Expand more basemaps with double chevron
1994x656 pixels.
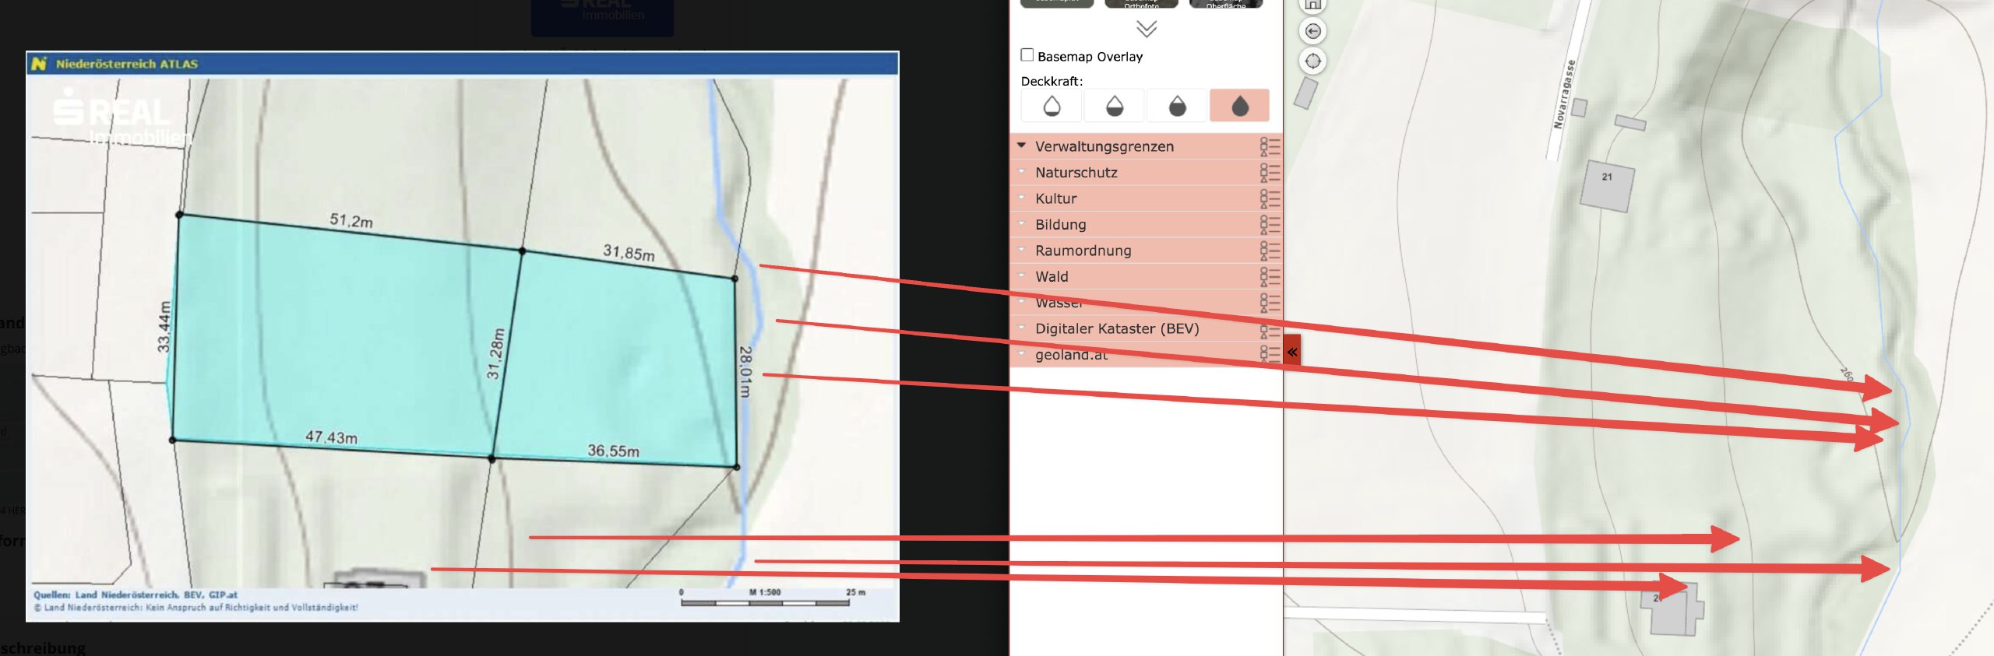[1146, 30]
